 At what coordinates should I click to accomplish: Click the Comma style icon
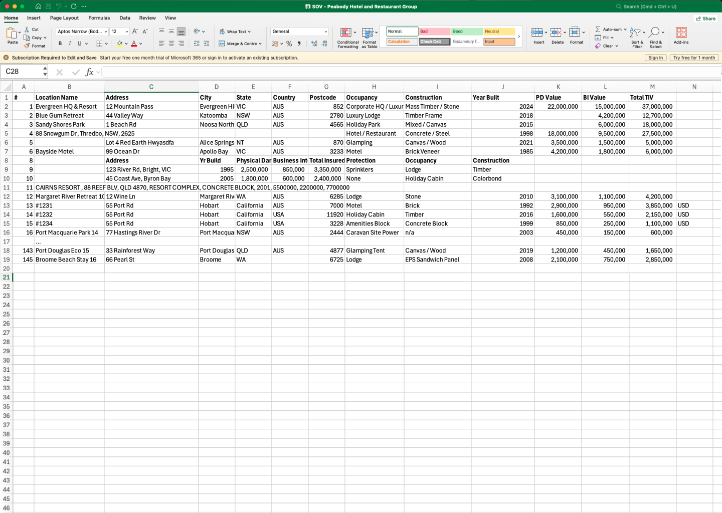pyautogui.click(x=299, y=44)
